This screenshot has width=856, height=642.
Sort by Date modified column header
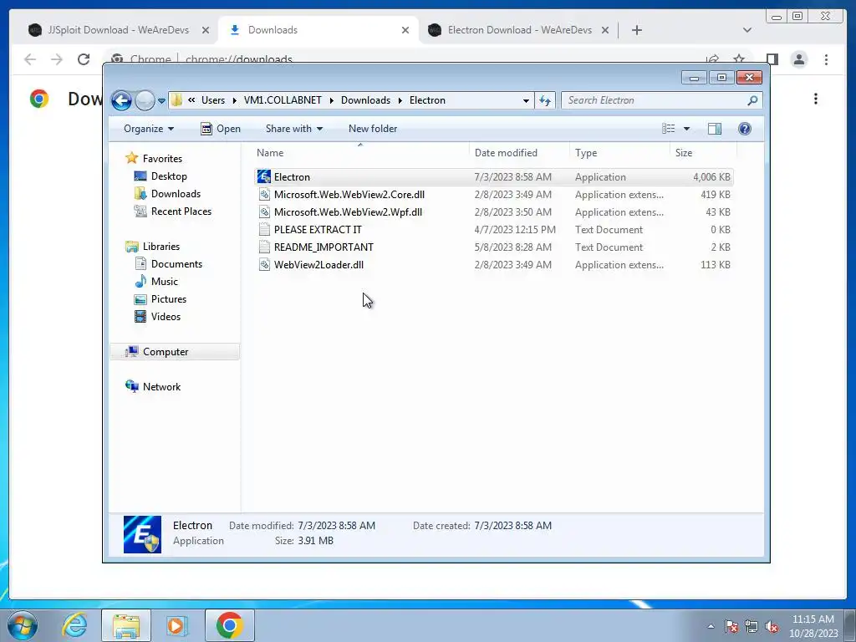tap(519, 153)
